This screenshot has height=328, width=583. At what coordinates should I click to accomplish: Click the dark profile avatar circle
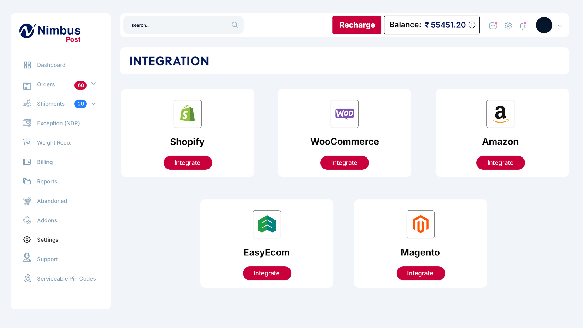click(x=544, y=25)
